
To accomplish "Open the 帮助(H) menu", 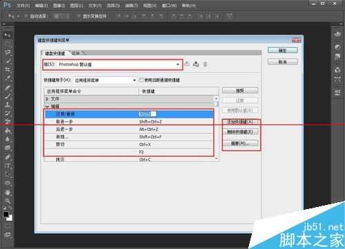I will pyautogui.click(x=189, y=6).
